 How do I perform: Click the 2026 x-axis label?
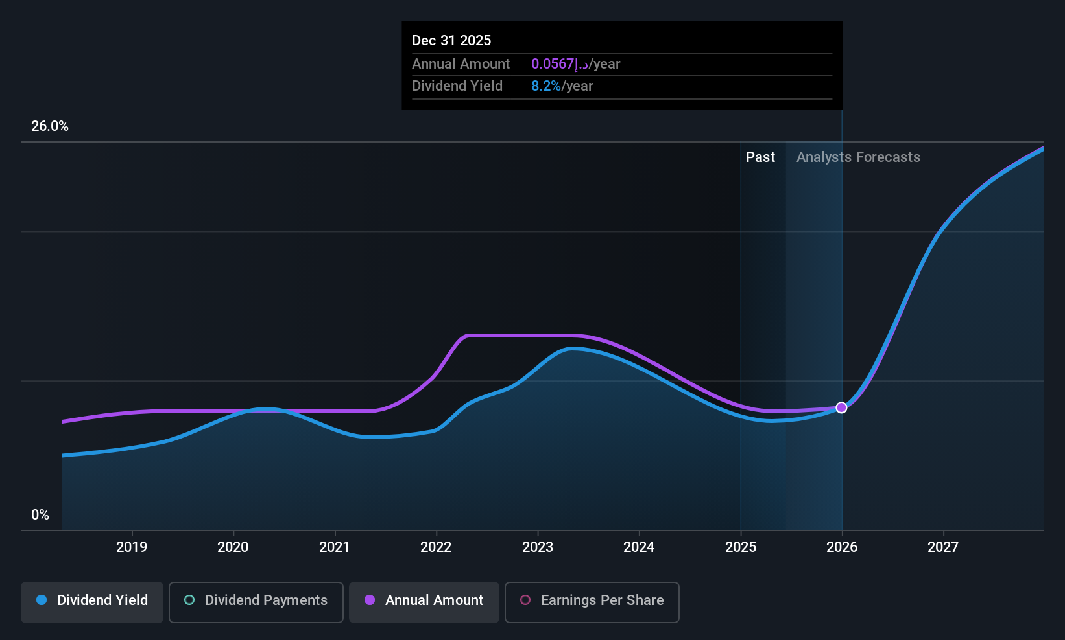pos(842,547)
